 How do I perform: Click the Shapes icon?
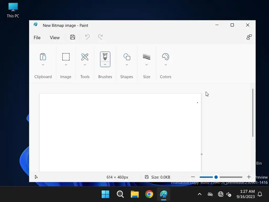click(x=127, y=57)
